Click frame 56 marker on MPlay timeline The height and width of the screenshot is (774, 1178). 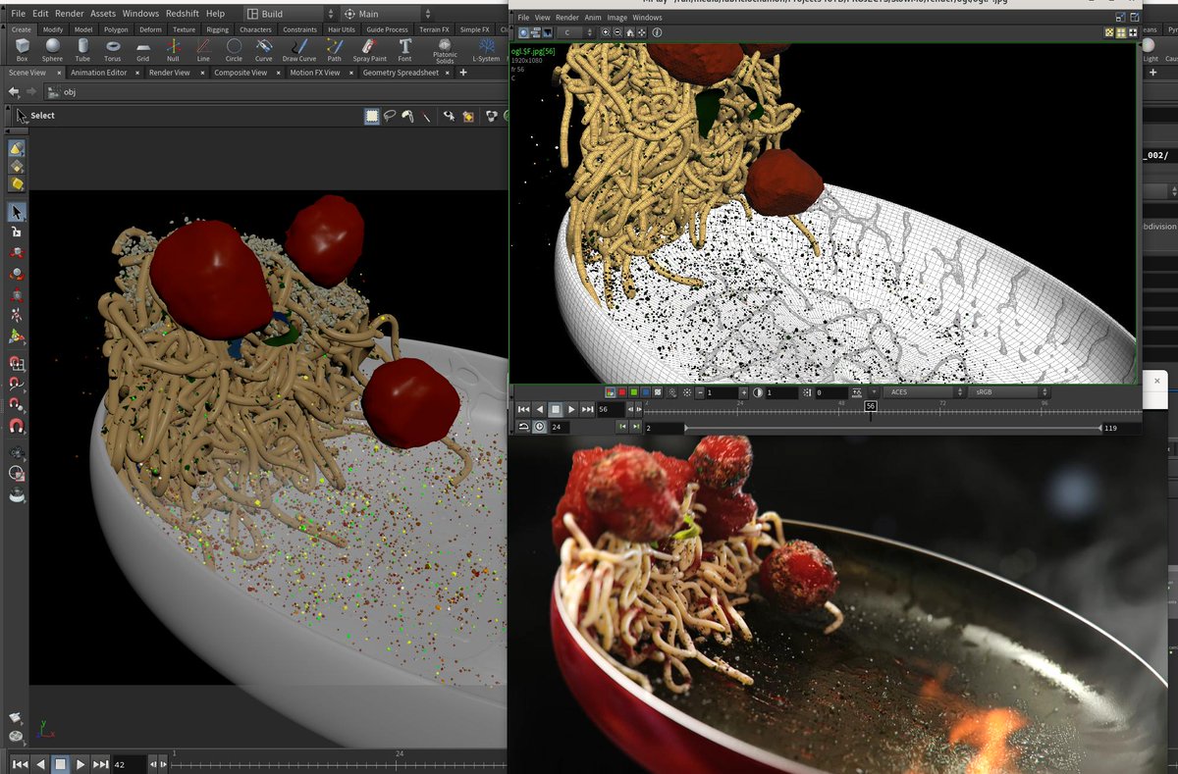pyautogui.click(x=870, y=406)
